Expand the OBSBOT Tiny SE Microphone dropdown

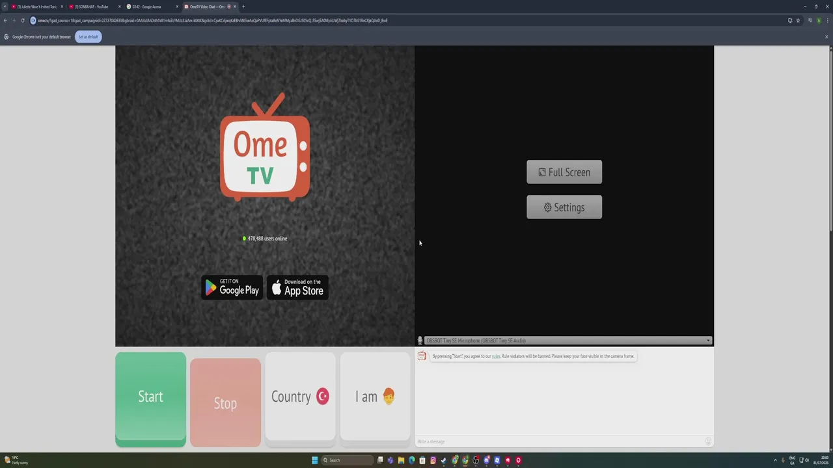click(x=568, y=341)
